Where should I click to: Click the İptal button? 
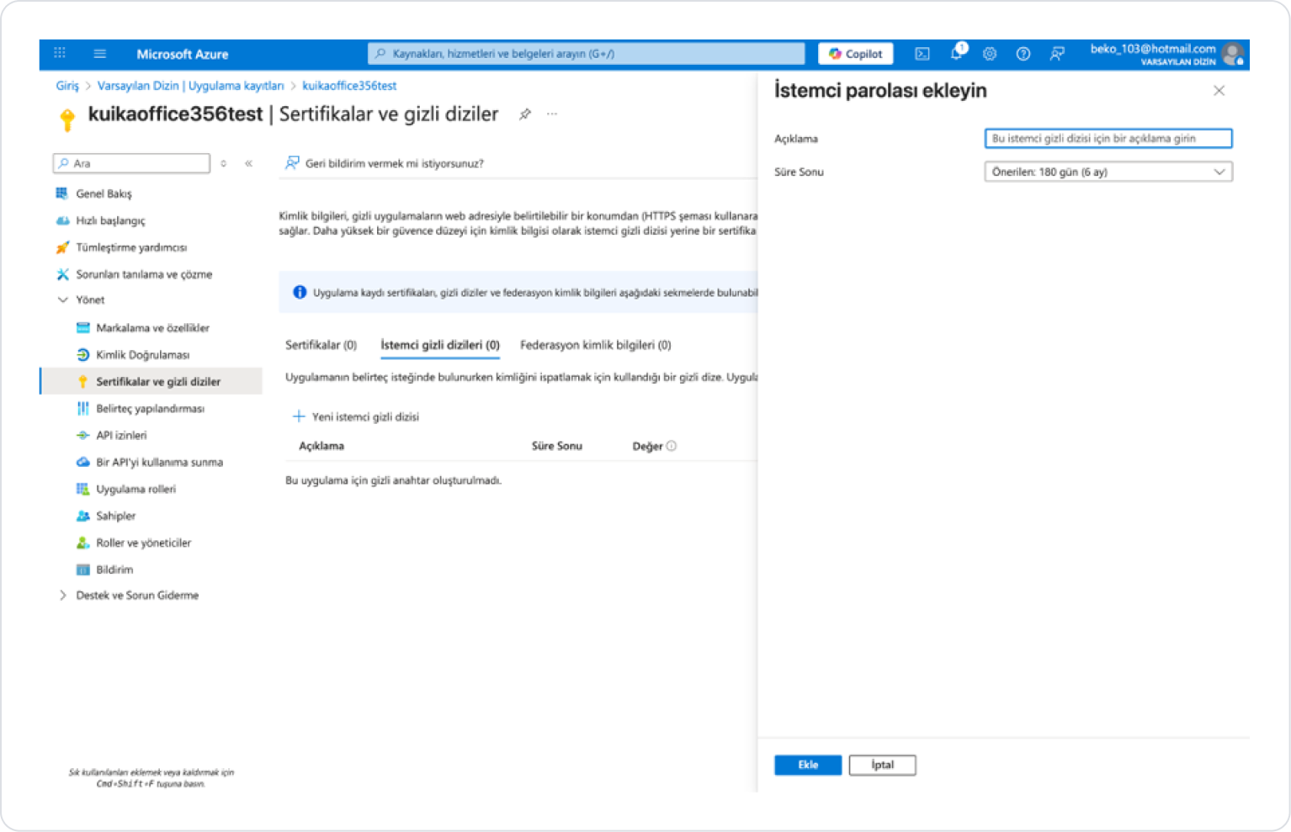click(x=882, y=765)
